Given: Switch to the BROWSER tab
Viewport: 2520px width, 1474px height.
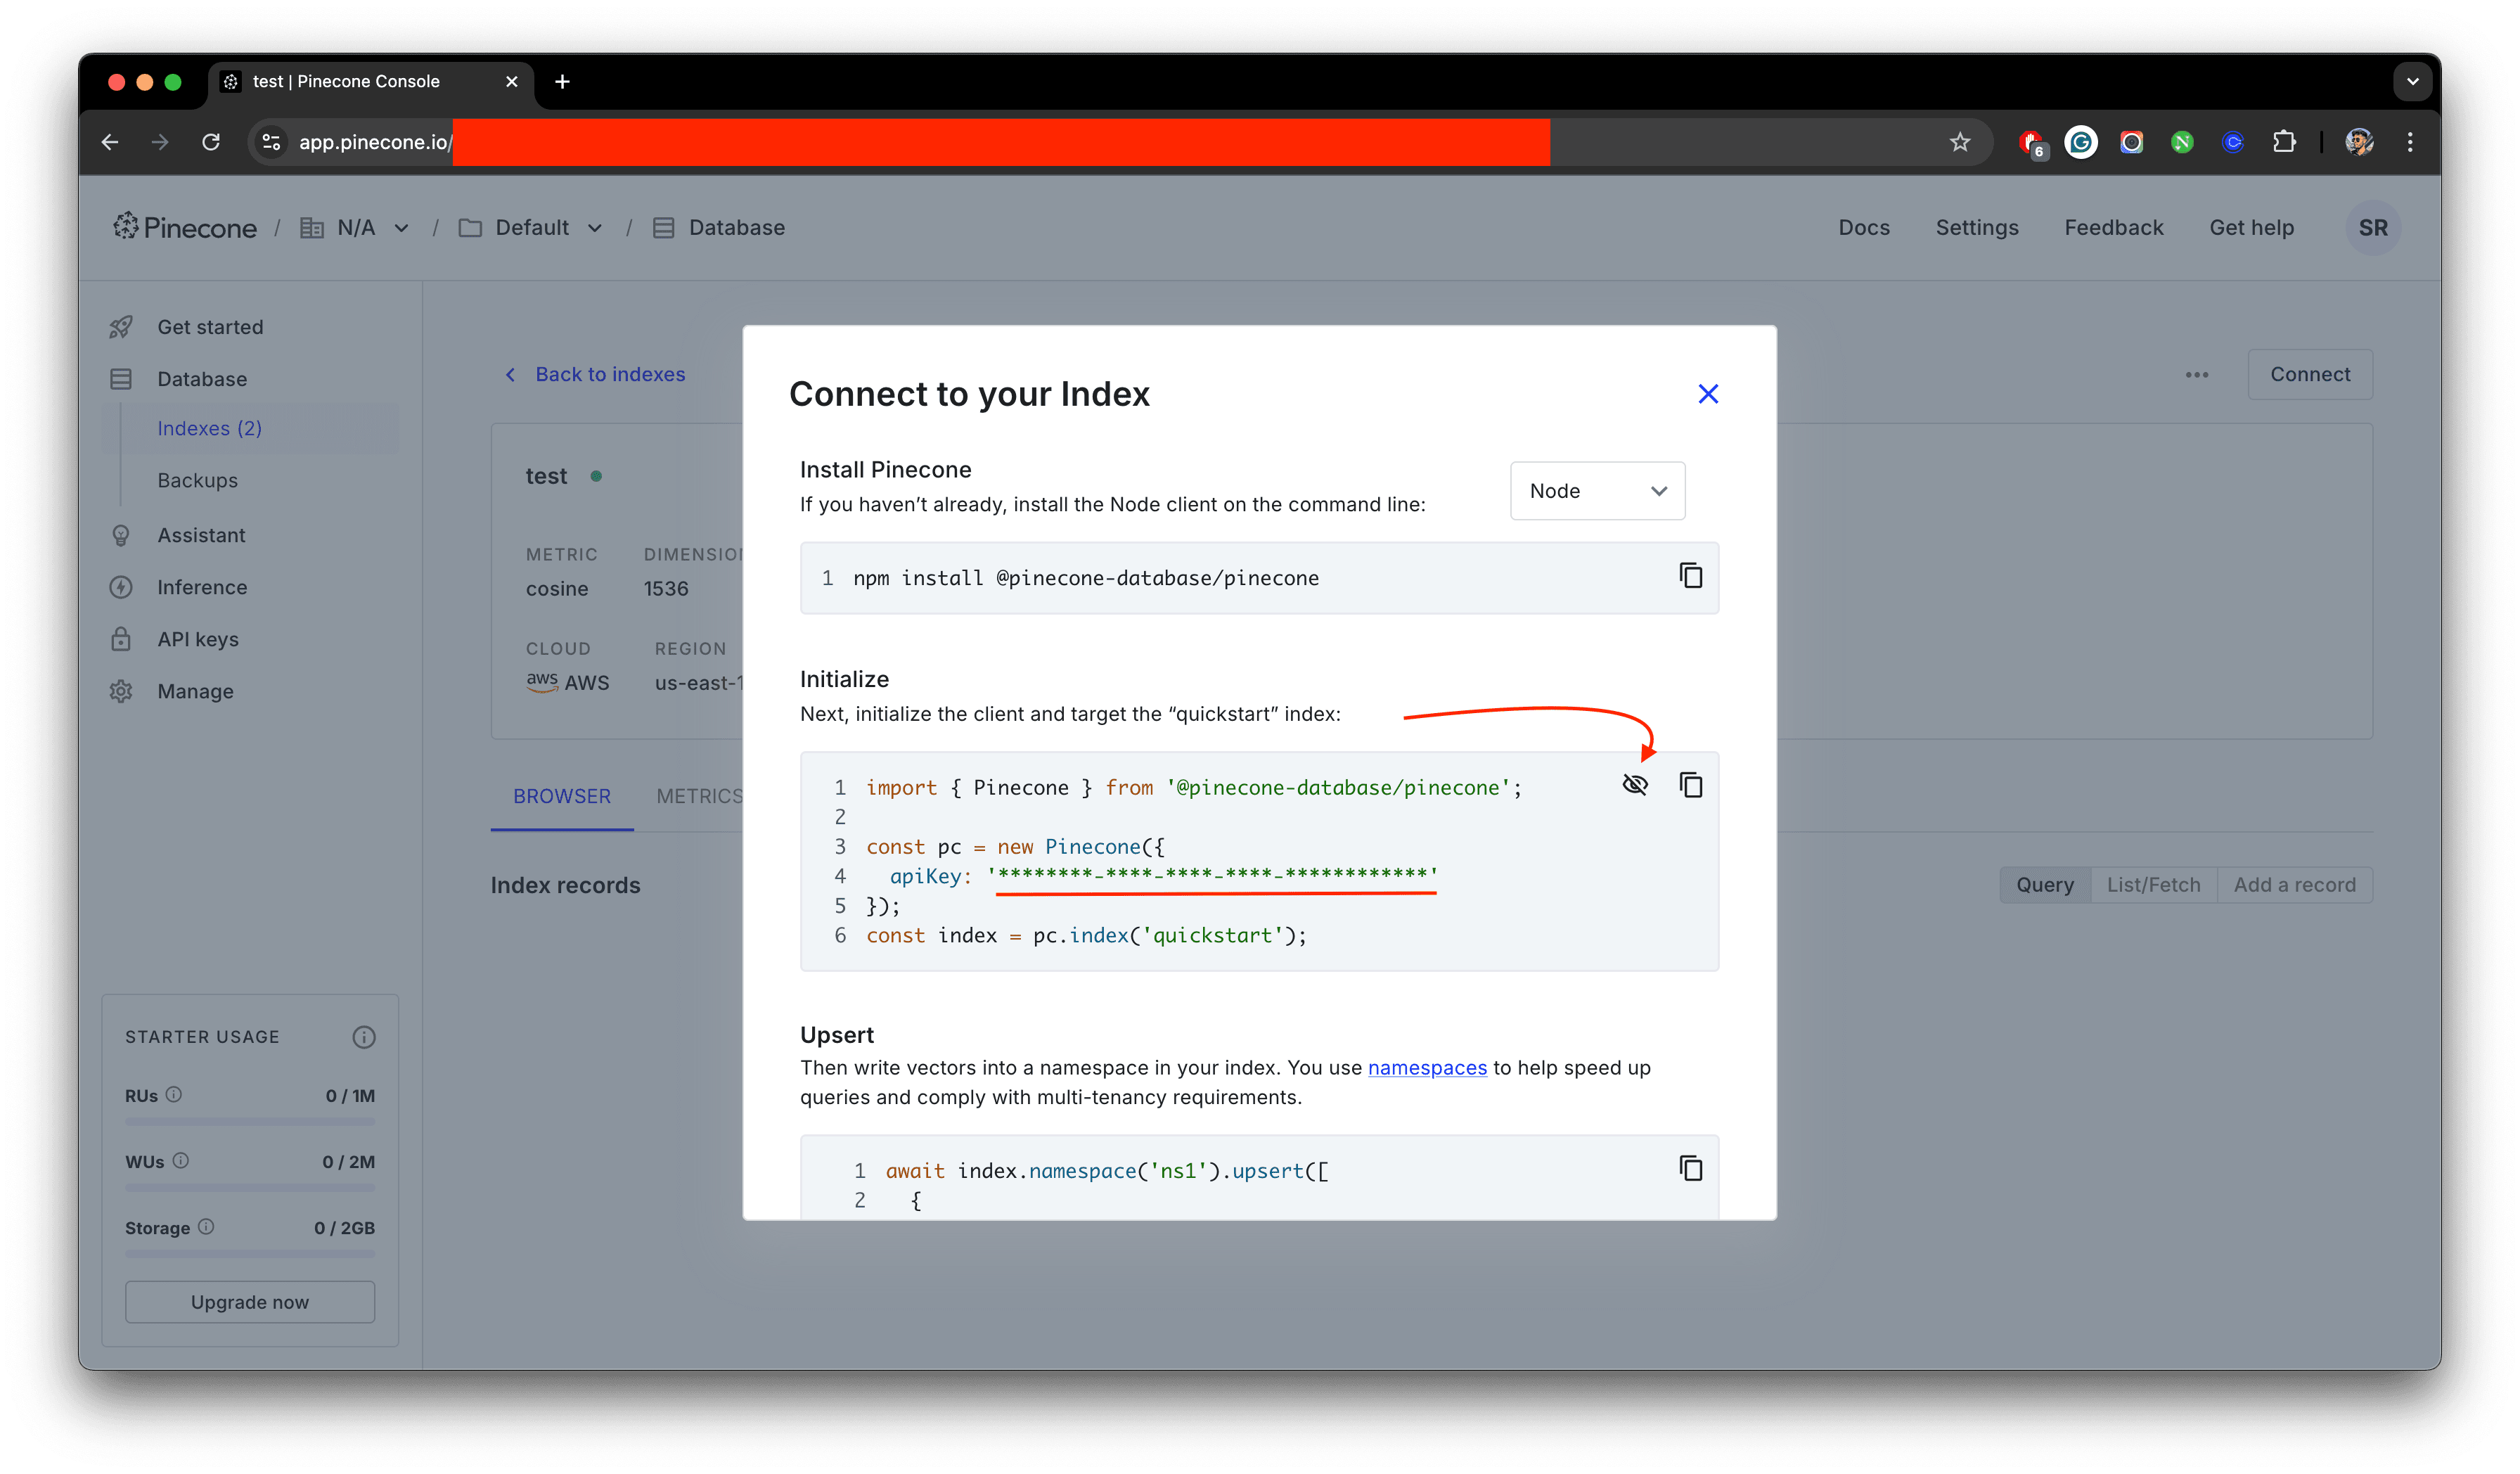Looking at the screenshot, I should pos(562,797).
